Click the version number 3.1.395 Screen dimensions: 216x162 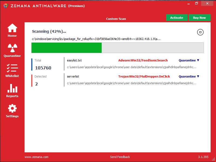(203, 157)
